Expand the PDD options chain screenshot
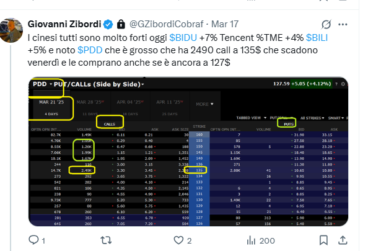This screenshot has width=368, height=251. [188, 152]
